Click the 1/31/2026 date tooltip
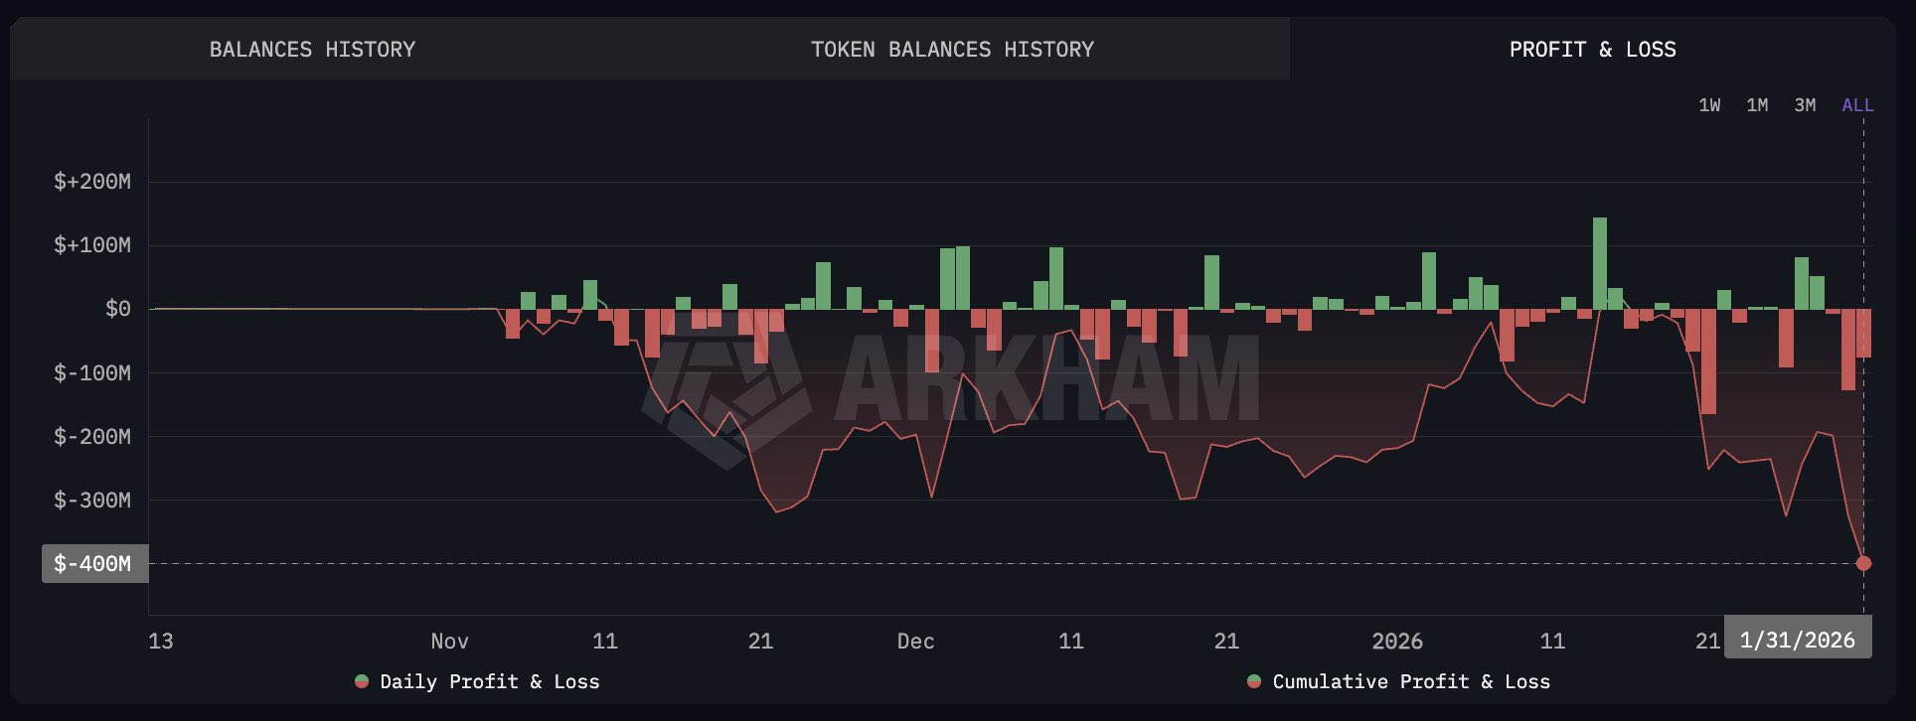This screenshot has width=1916, height=721. coord(1798,640)
